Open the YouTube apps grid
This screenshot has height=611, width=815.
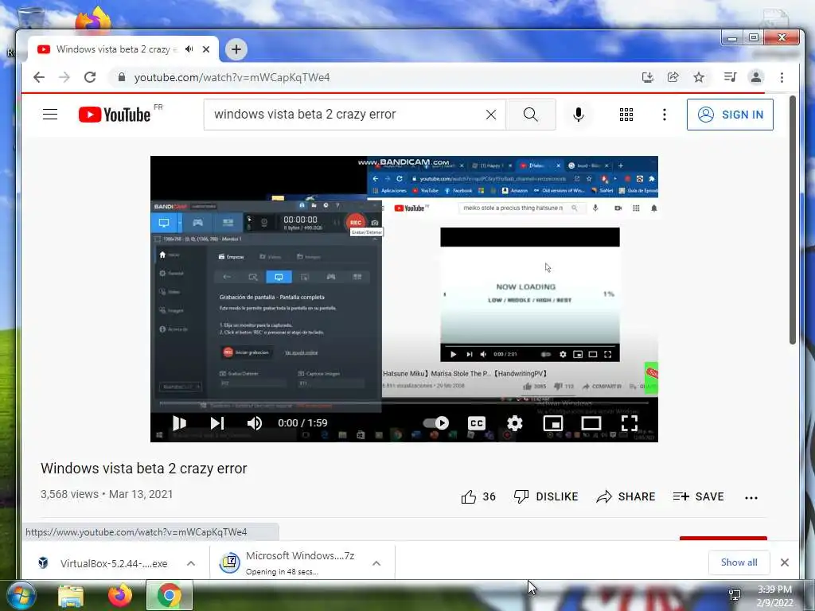(626, 115)
